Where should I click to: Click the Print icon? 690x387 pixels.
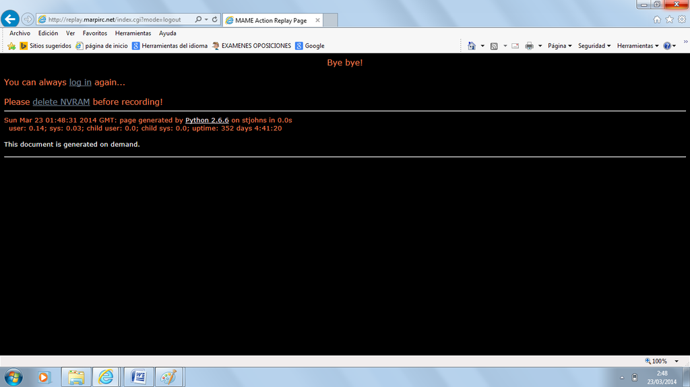tap(530, 46)
